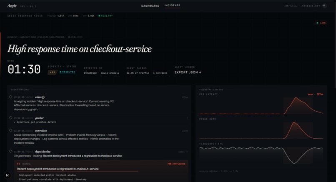Click the Error Rate chart
The image size is (336, 182).
[261, 130]
